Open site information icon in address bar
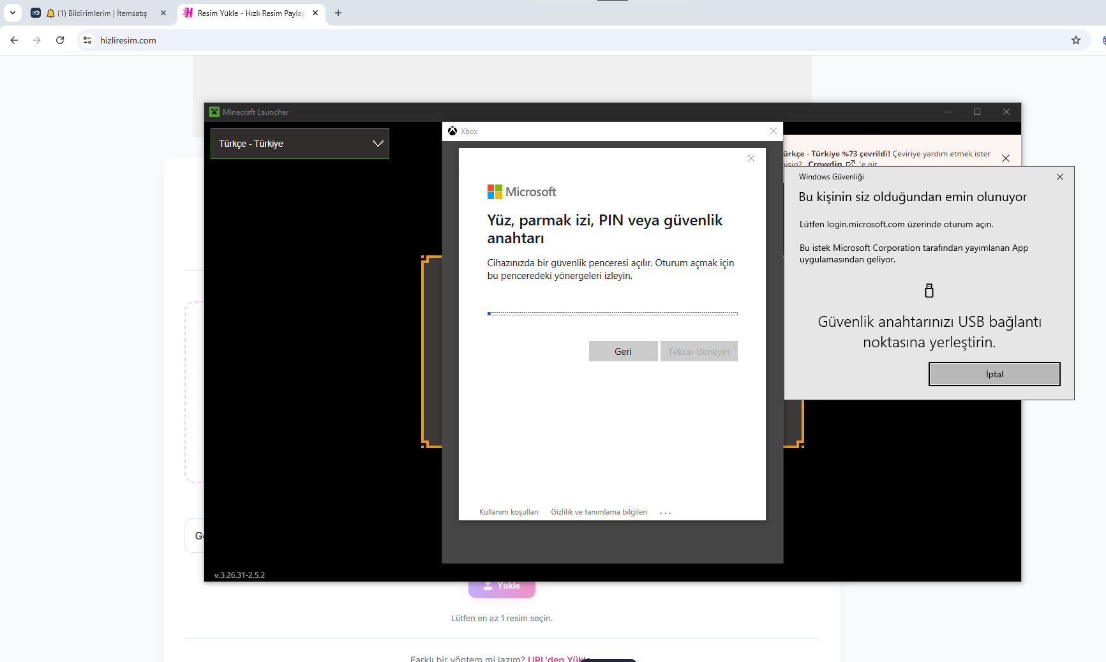 pyautogui.click(x=87, y=40)
